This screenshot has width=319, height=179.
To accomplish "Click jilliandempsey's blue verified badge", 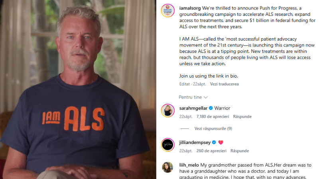I will click(x=214, y=142).
